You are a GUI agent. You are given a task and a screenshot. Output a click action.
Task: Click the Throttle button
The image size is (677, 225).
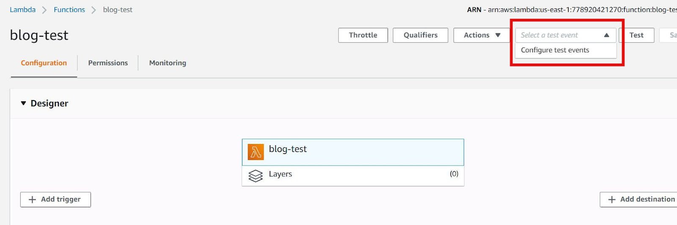click(363, 35)
